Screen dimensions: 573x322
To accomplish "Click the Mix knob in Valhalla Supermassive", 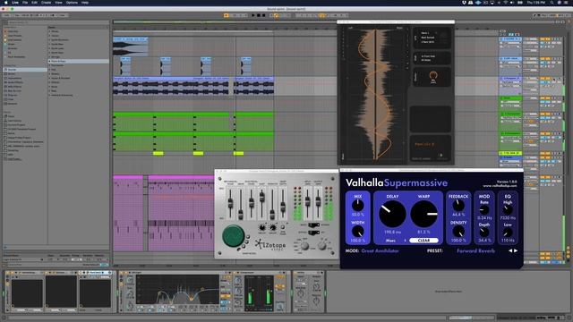I will click(358, 206).
